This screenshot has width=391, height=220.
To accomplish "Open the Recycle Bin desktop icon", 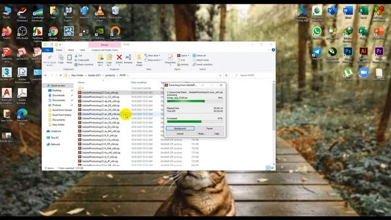I will click(115, 12).
